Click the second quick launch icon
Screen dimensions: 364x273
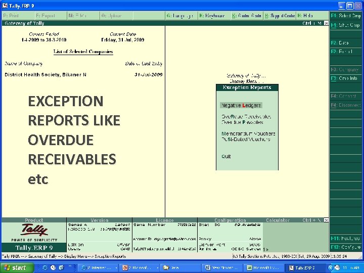pos(53,267)
